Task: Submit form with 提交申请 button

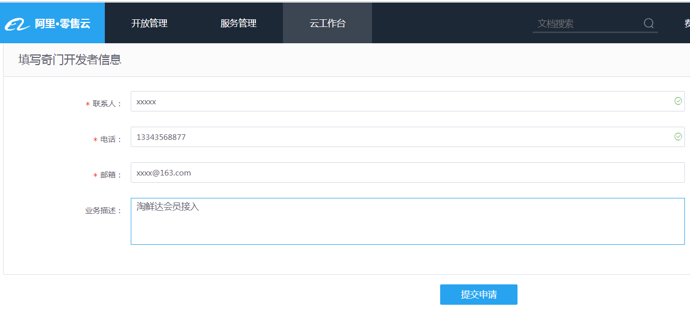Action: pyautogui.click(x=479, y=295)
